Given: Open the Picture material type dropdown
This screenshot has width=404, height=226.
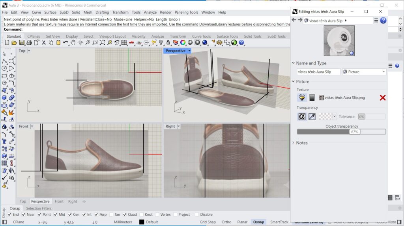Looking at the screenshot, I should (x=364, y=72).
